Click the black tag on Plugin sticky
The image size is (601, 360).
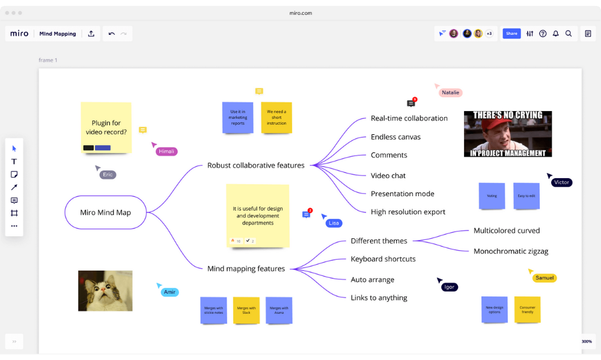[x=88, y=148]
